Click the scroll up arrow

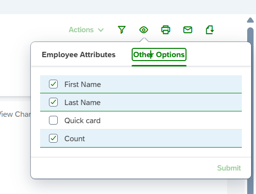250,20
